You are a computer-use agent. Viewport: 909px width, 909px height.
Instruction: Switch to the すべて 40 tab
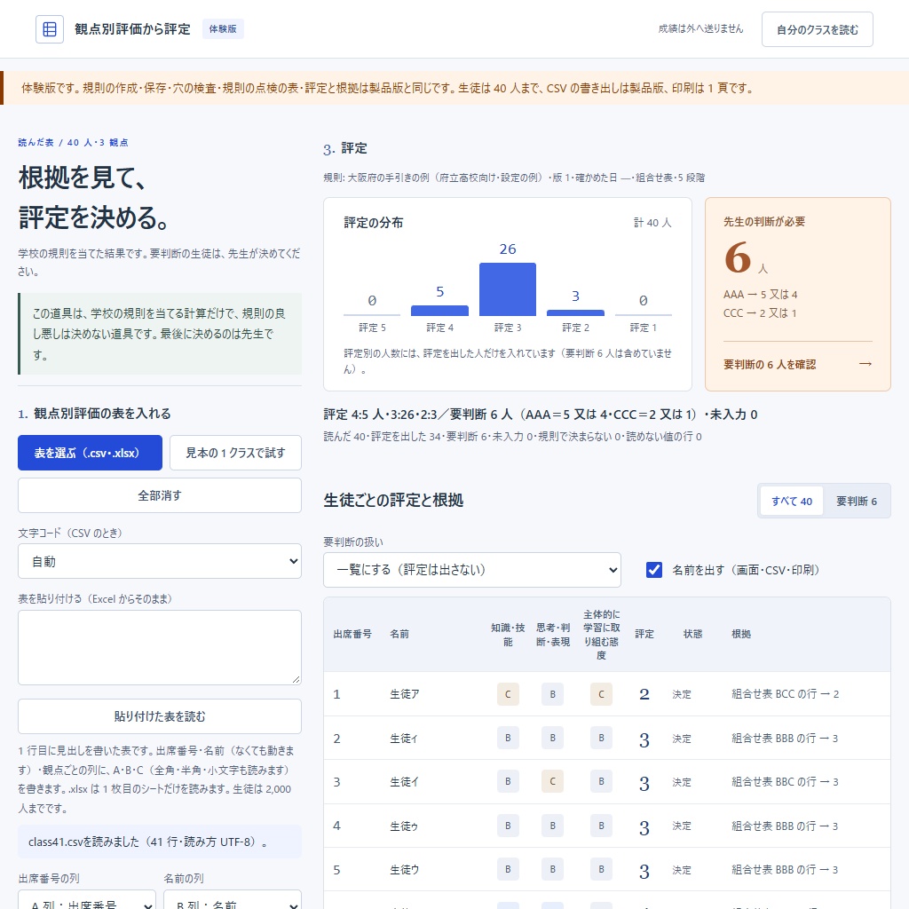click(x=791, y=501)
